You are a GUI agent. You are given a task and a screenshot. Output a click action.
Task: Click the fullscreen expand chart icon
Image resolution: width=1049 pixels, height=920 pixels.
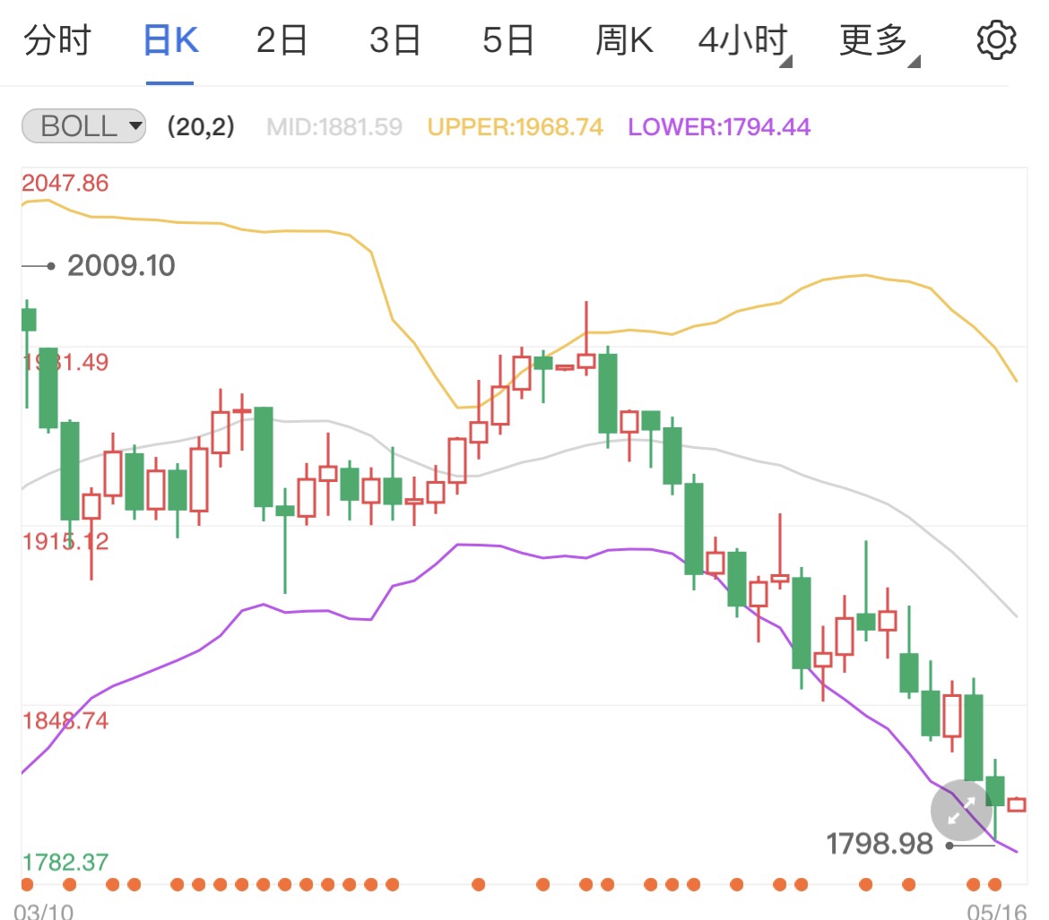click(960, 811)
